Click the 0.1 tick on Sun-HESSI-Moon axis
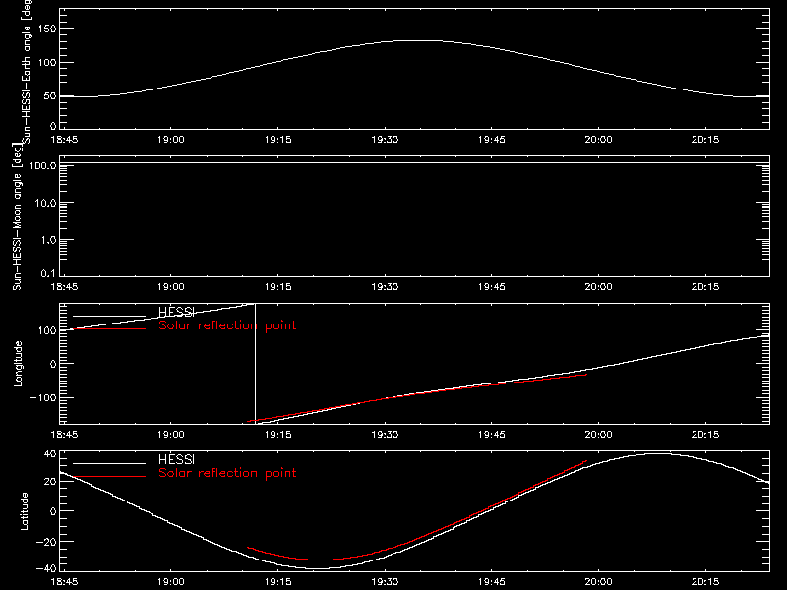The height and width of the screenshot is (590, 787). tap(48, 273)
